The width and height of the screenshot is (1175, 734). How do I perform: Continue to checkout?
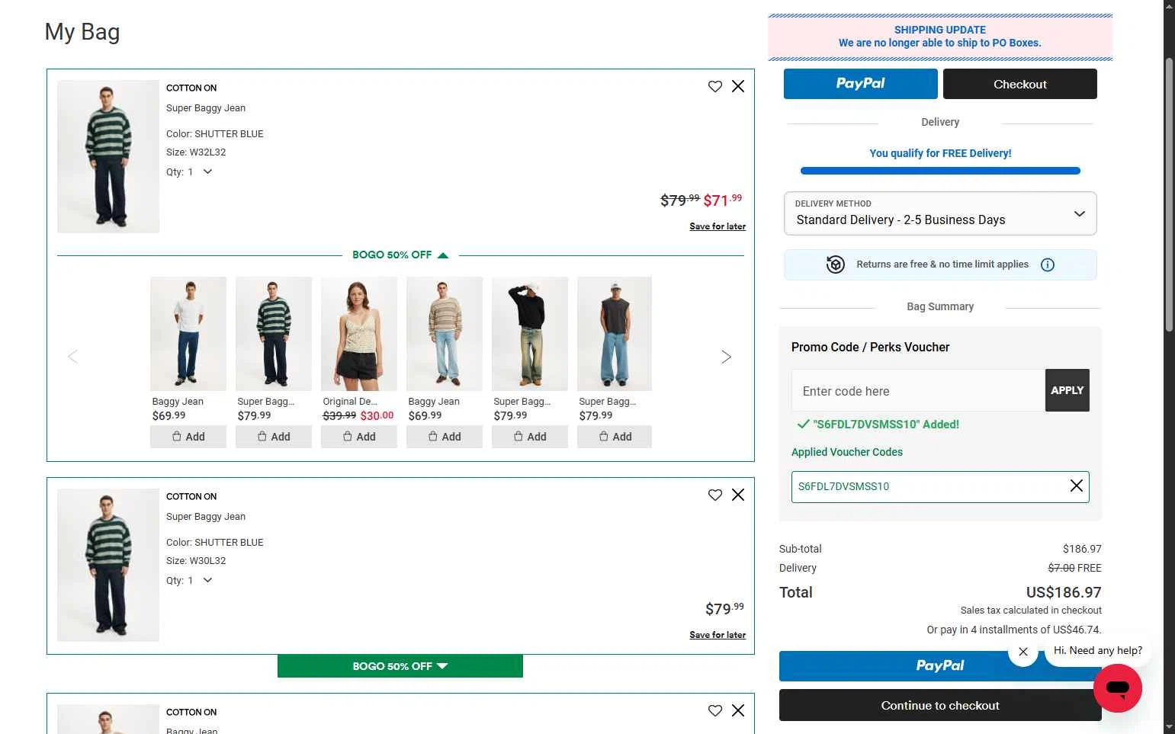point(940,706)
